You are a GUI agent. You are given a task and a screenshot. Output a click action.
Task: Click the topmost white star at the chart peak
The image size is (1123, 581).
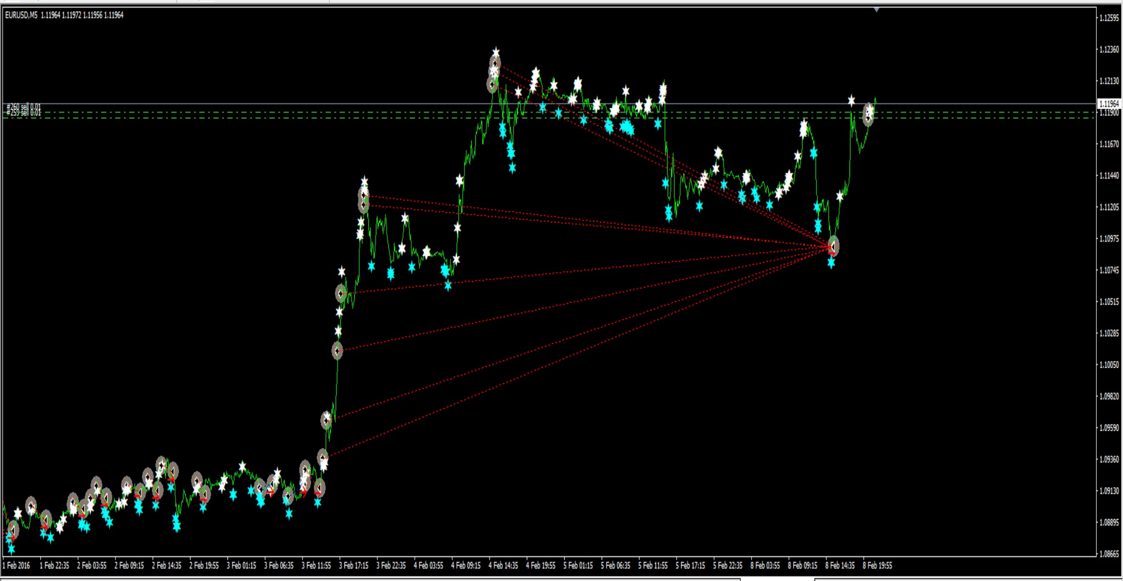point(496,52)
